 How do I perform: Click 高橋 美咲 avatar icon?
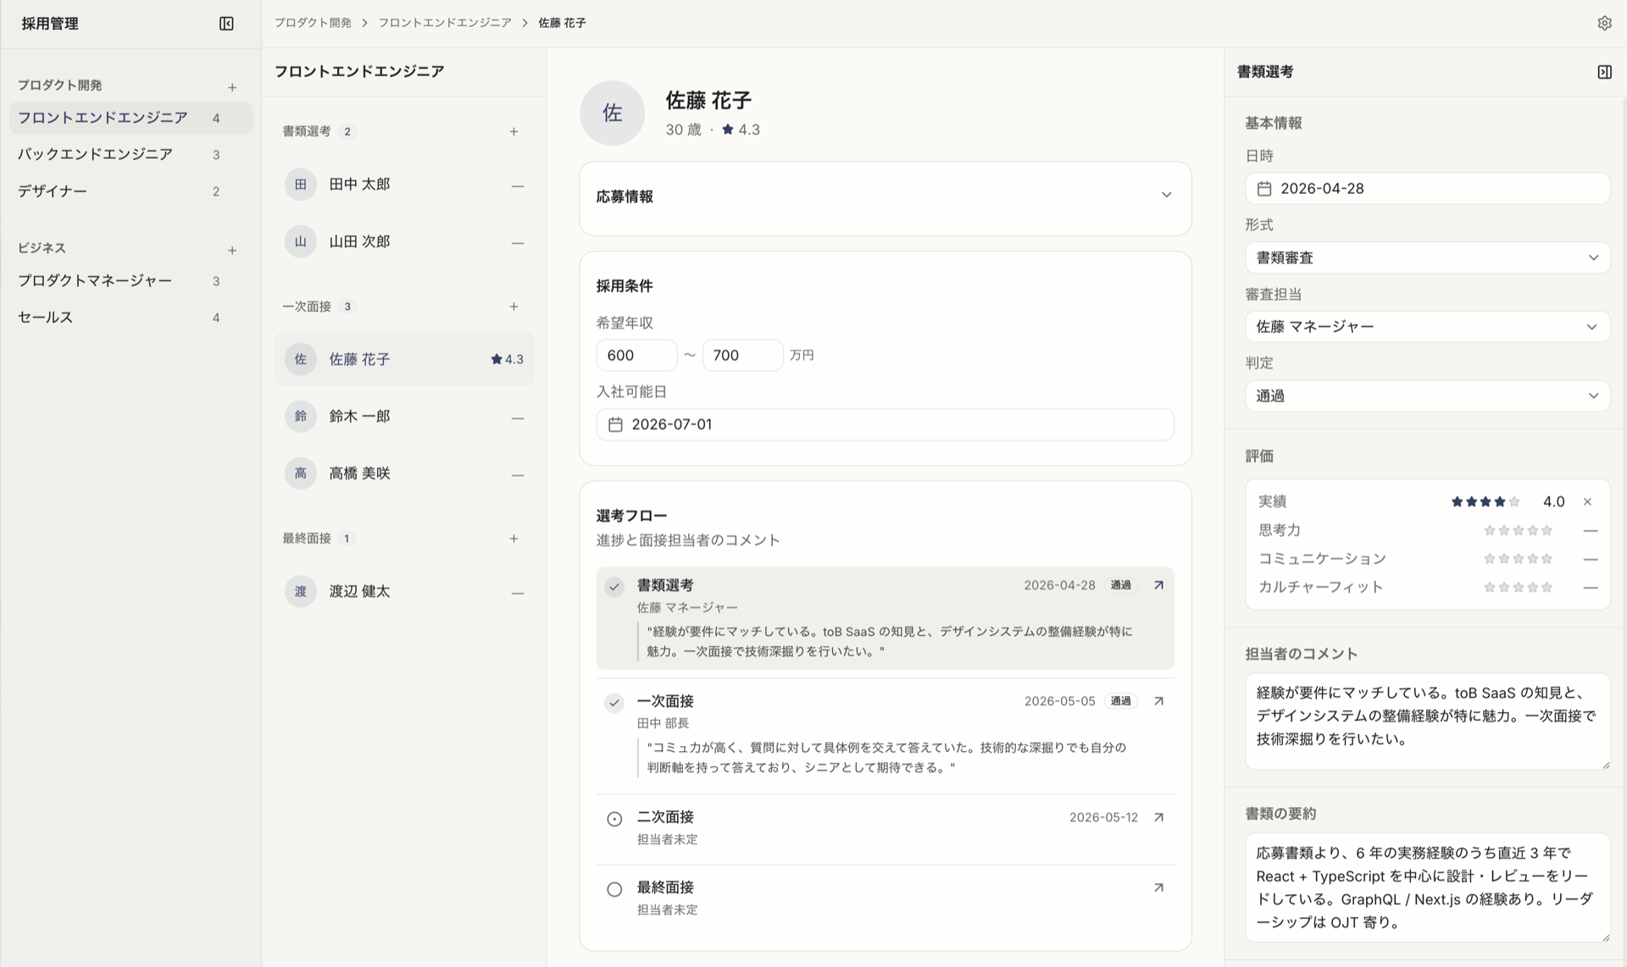[x=300, y=473]
